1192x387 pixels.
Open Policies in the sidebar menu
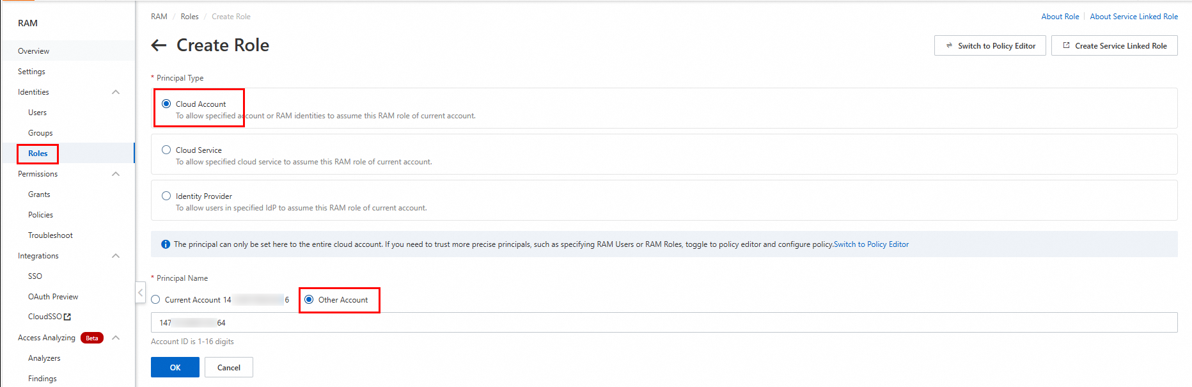click(40, 215)
